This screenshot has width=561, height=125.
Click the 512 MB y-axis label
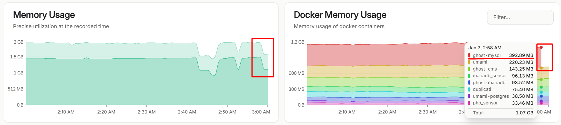[15, 89]
